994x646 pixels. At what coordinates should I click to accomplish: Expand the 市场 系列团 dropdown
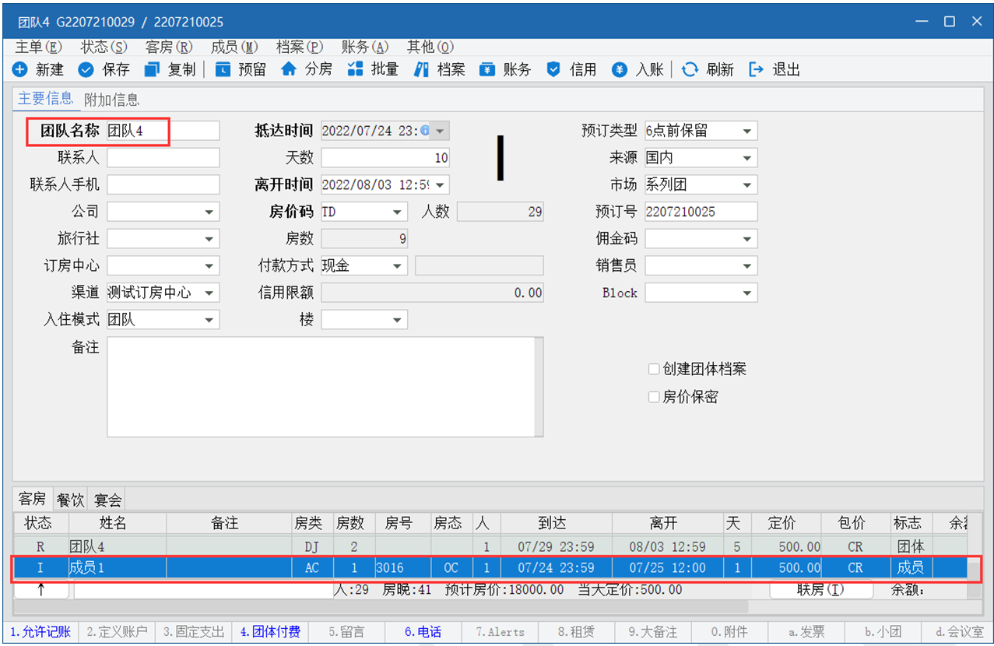coord(747,184)
